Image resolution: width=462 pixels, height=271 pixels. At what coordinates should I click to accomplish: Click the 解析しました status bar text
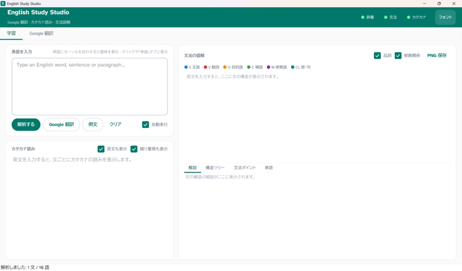(x=25, y=267)
